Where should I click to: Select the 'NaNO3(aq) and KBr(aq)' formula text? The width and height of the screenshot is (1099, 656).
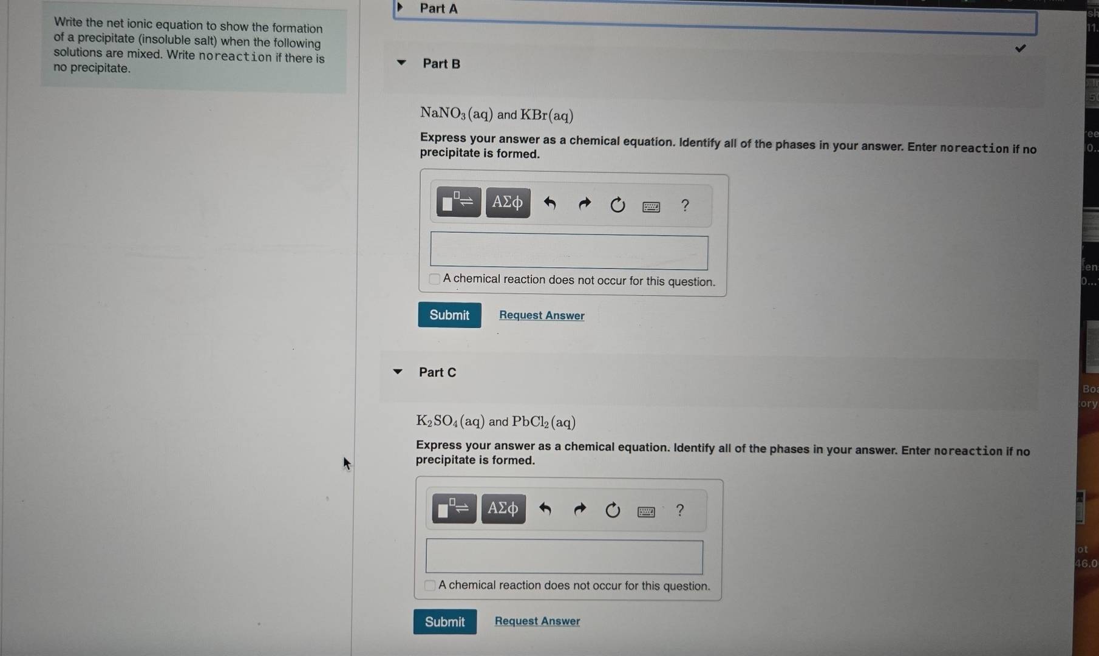coord(497,114)
